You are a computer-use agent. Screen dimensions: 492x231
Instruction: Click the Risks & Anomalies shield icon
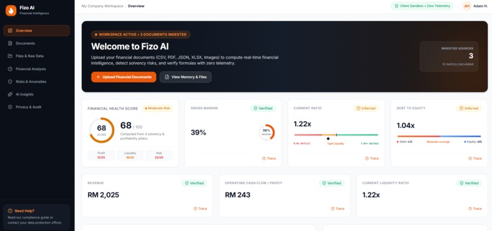tap(10, 82)
